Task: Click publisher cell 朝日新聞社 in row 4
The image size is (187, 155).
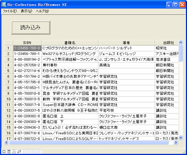Action: pyautogui.click(x=167, y=65)
